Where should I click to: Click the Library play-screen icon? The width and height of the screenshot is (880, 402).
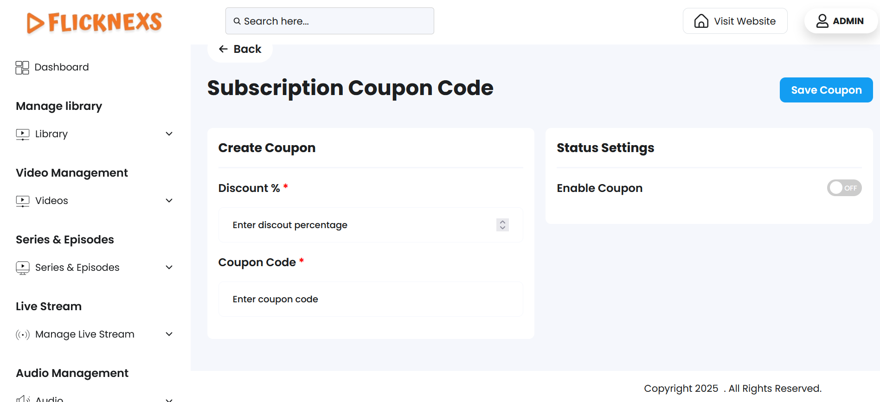tap(22, 134)
